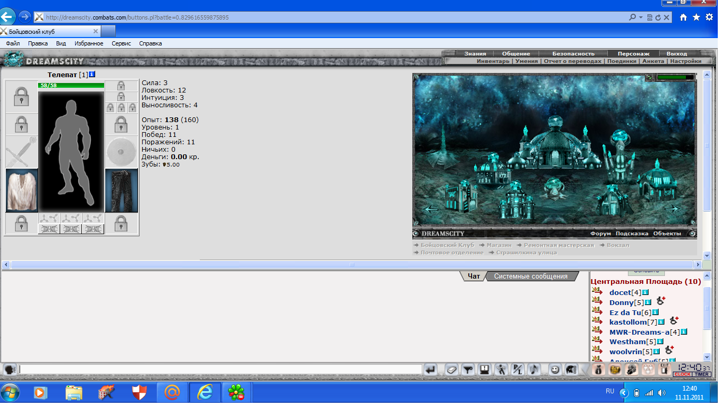This screenshot has height=406, width=722.
Task: Click the Форум link under map
Action: [x=600, y=233]
